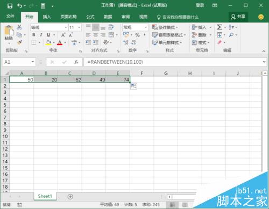Apply yellow fill color bucket
This screenshot has height=209, width=269.
click(48, 42)
